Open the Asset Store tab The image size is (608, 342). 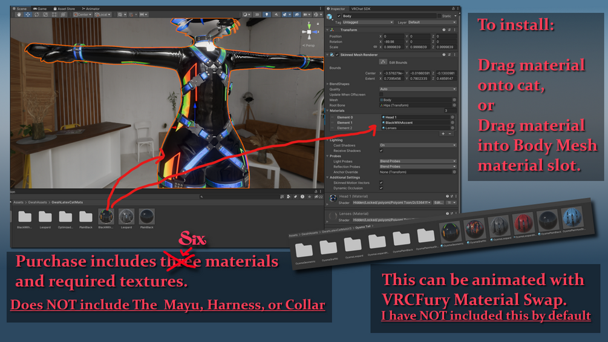point(64,8)
